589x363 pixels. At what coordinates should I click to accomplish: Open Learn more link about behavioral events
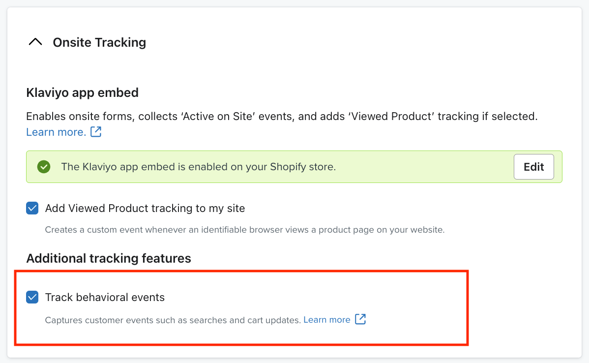(x=327, y=320)
